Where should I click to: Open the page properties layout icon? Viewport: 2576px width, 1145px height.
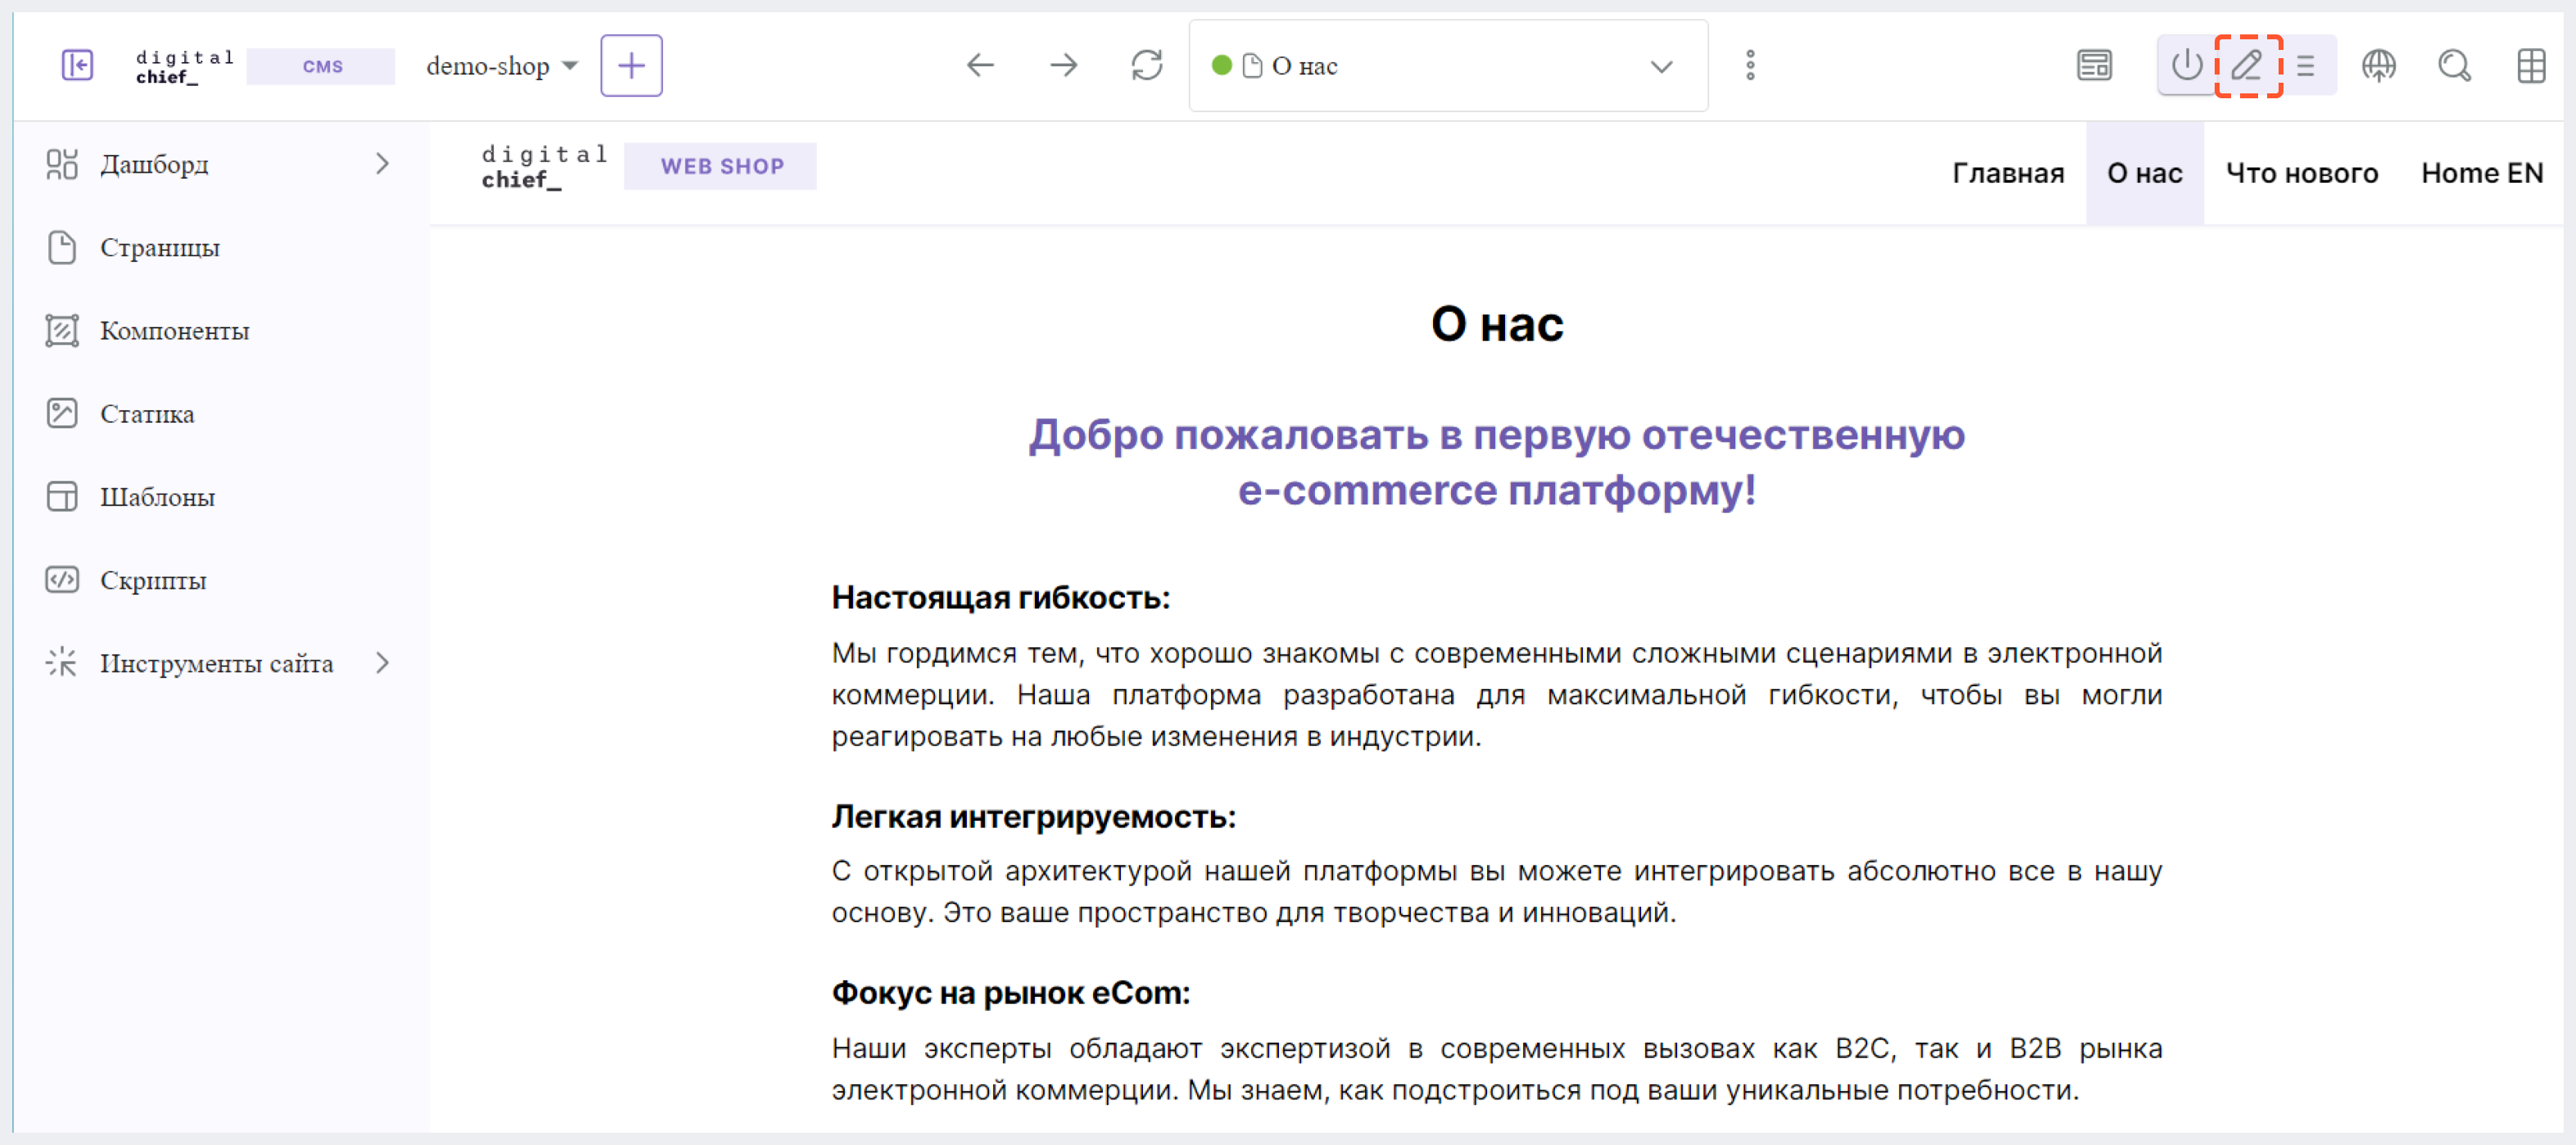(2094, 66)
